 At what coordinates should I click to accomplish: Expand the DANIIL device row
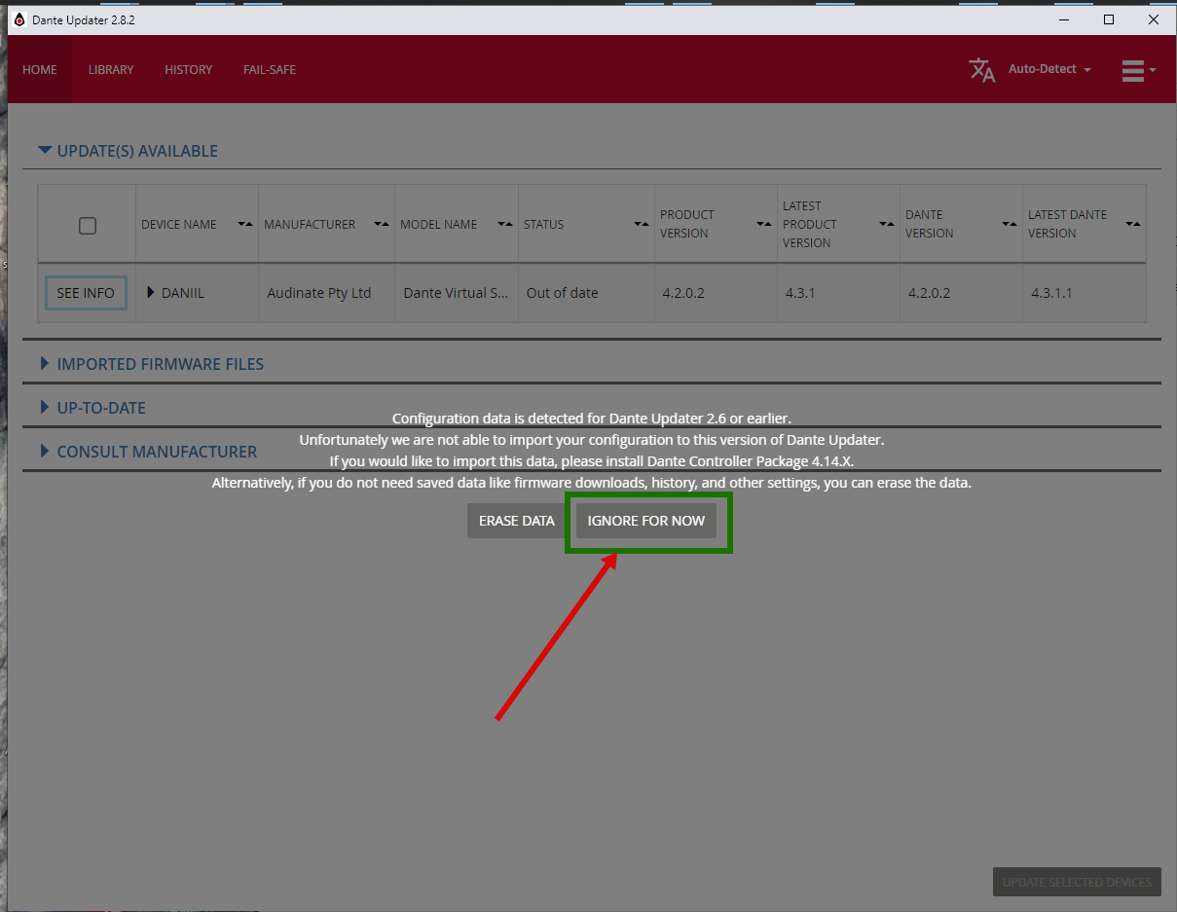pos(151,292)
